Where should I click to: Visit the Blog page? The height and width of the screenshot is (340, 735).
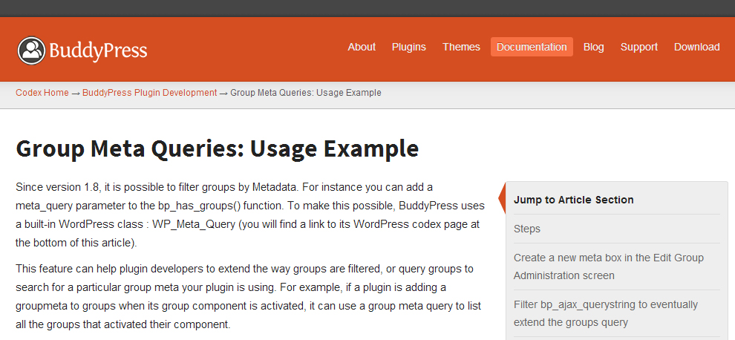pyautogui.click(x=593, y=47)
